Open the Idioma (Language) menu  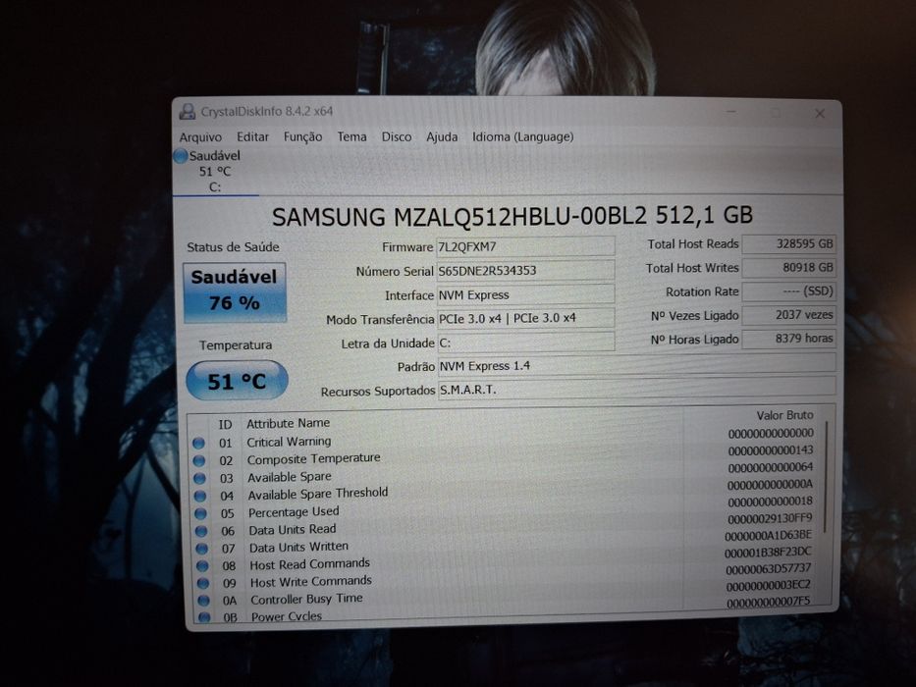tap(523, 136)
